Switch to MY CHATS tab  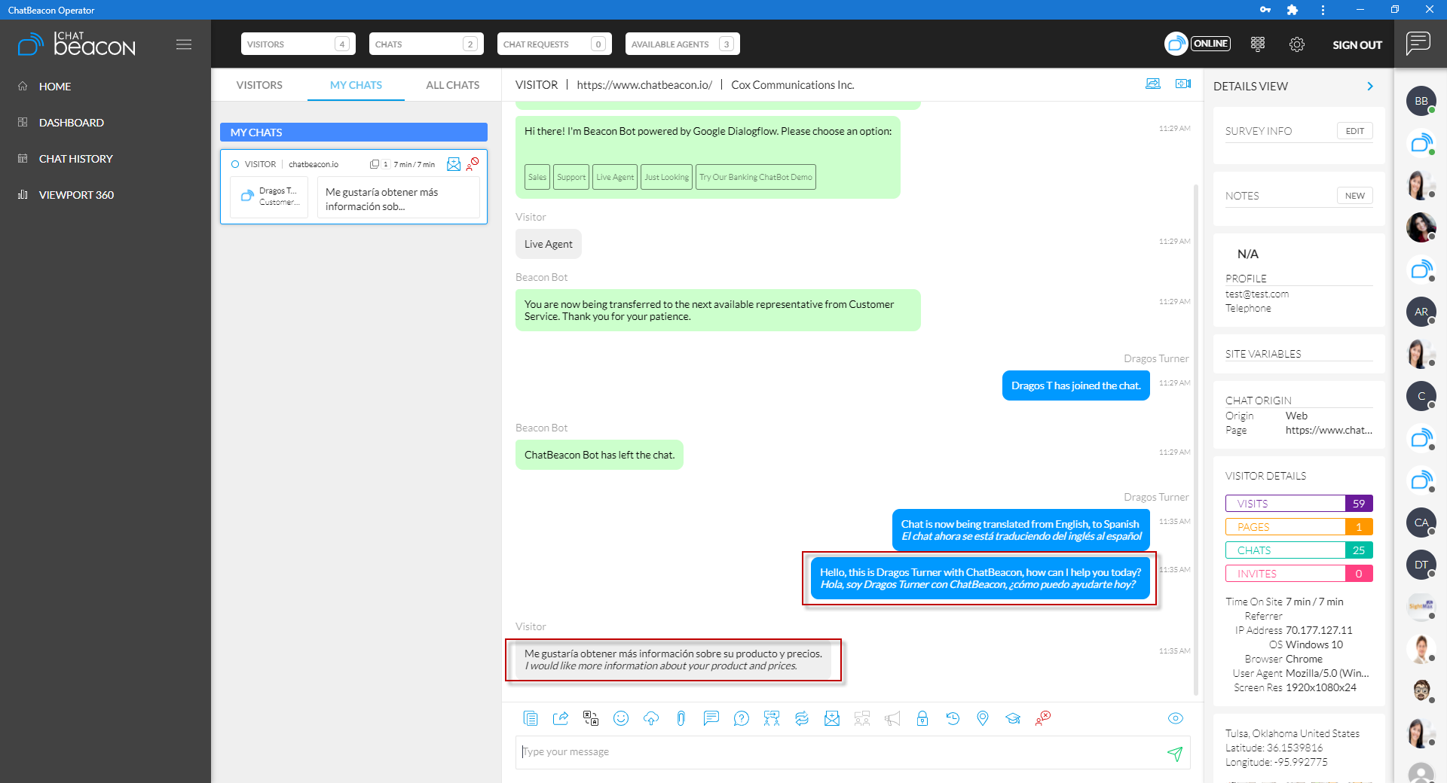pos(356,85)
